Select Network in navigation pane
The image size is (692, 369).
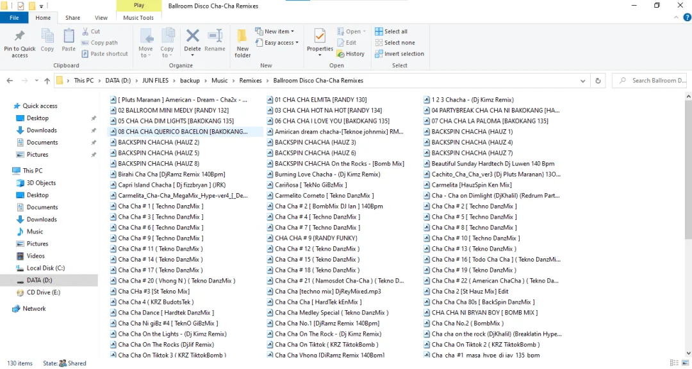(34, 309)
